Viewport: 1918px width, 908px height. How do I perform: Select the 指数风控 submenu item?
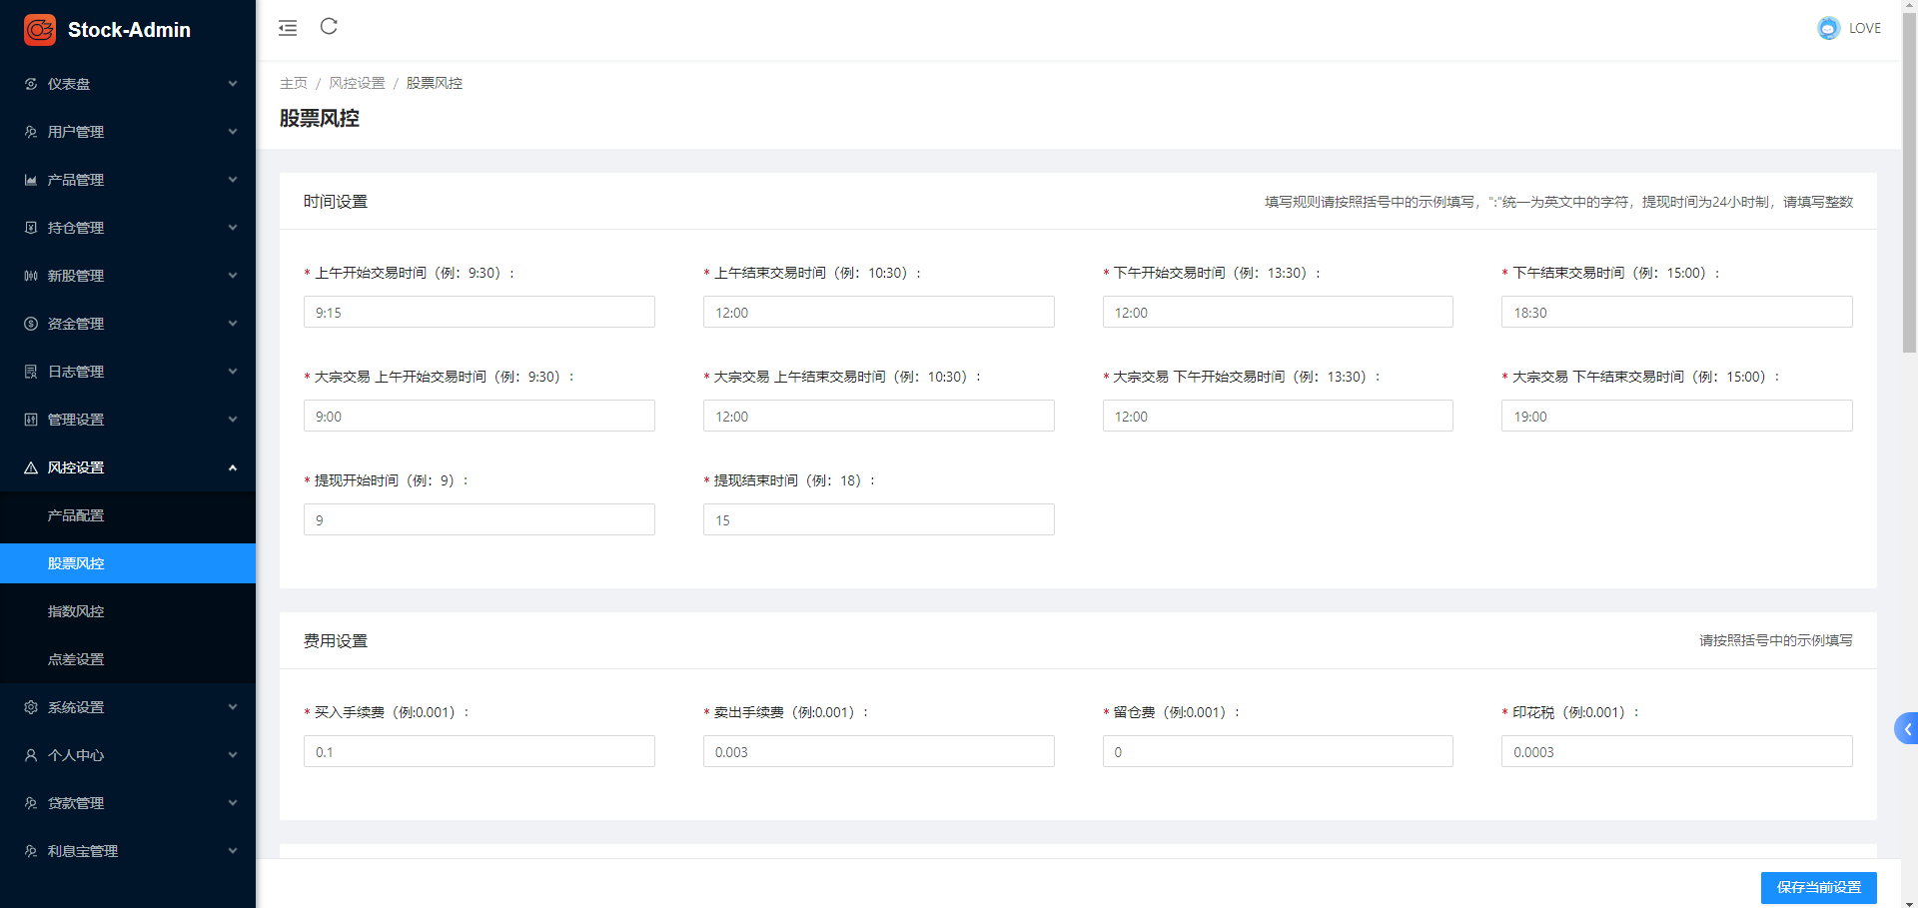[76, 611]
